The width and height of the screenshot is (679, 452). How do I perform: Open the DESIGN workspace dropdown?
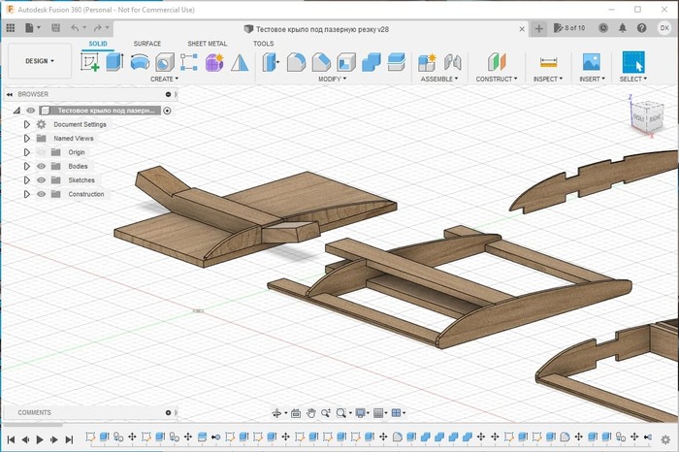[x=40, y=61]
